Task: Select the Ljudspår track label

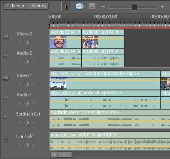Action: [24, 137]
